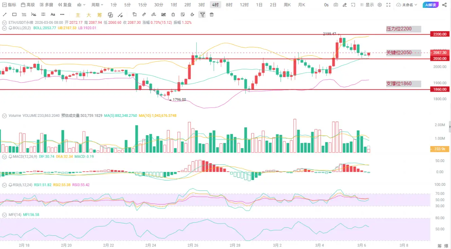Viewport: 451px width, 249px height.
Task: Select the 1分 timeframe
Action: click(x=114, y=5)
